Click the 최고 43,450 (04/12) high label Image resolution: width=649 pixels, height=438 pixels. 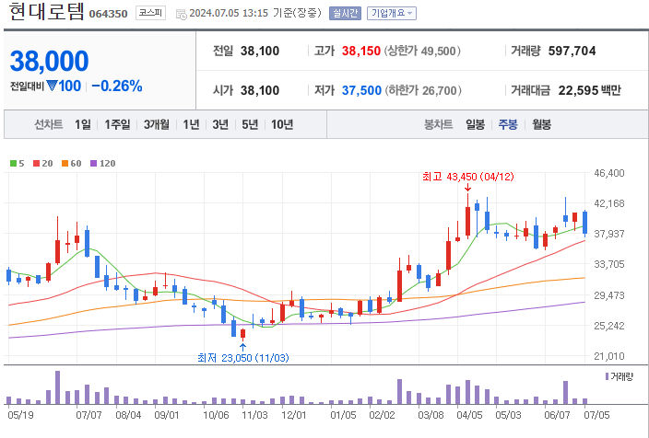point(468,177)
